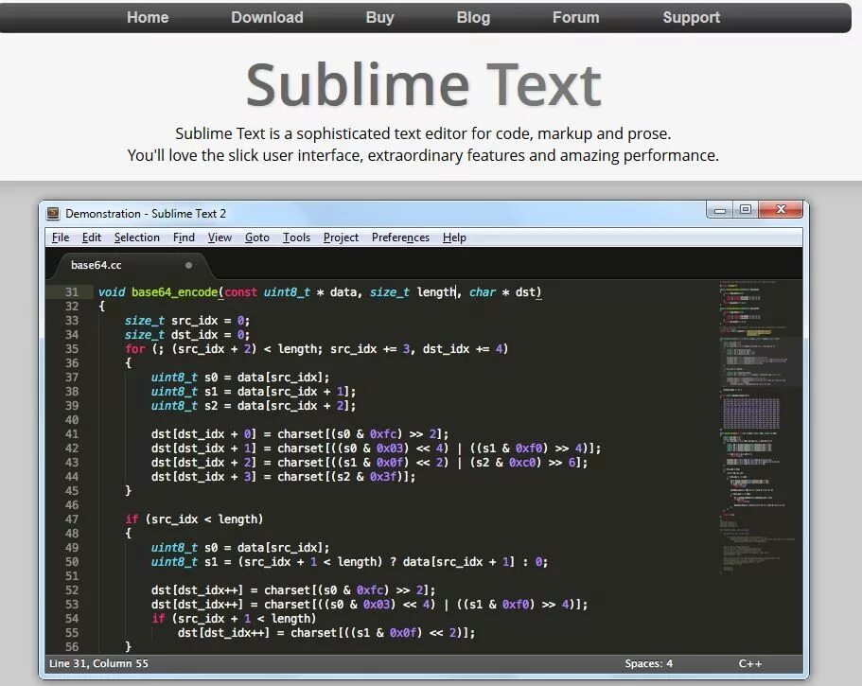
Task: Select the base64.cc tab
Action: point(130,266)
